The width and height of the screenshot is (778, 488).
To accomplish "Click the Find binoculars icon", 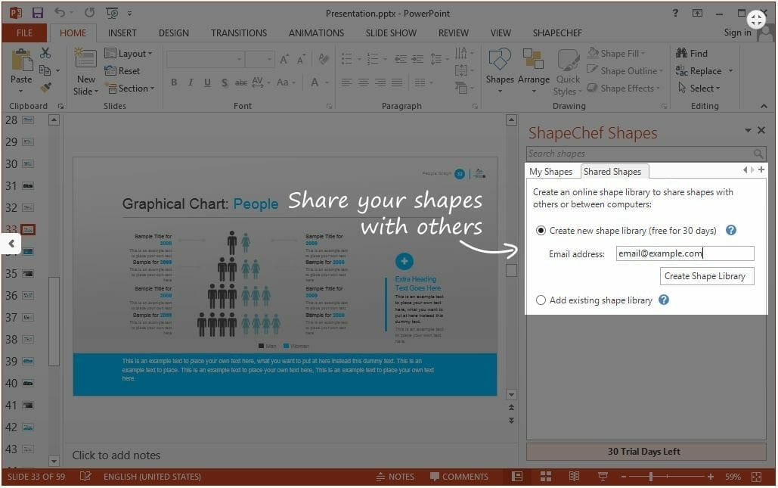I will [x=680, y=54].
